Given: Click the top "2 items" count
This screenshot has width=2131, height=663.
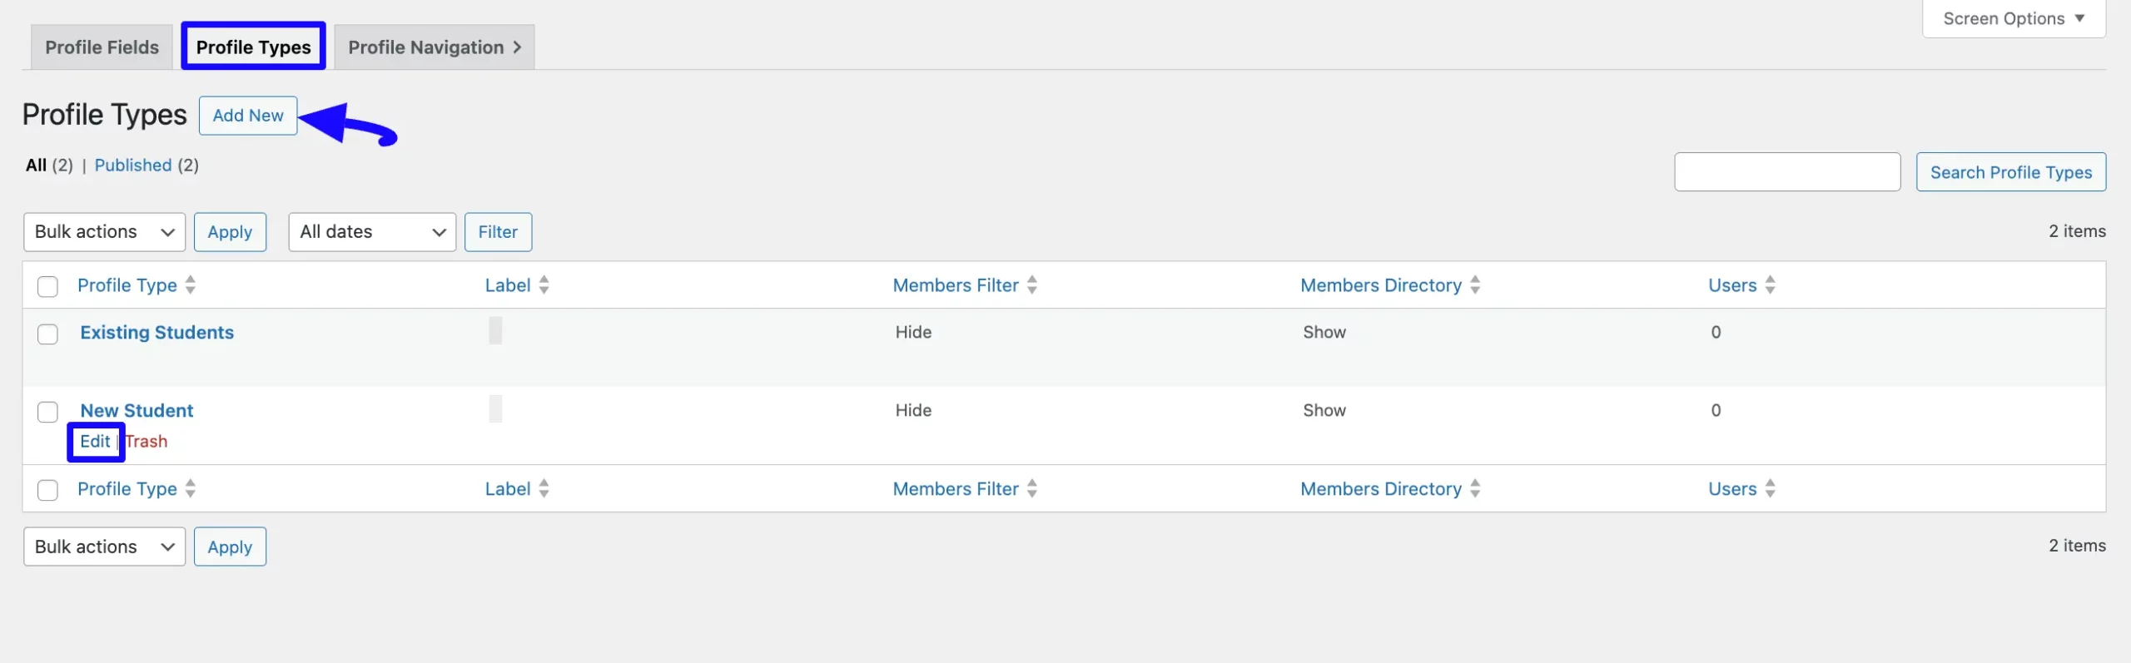Looking at the screenshot, I should (x=2077, y=231).
